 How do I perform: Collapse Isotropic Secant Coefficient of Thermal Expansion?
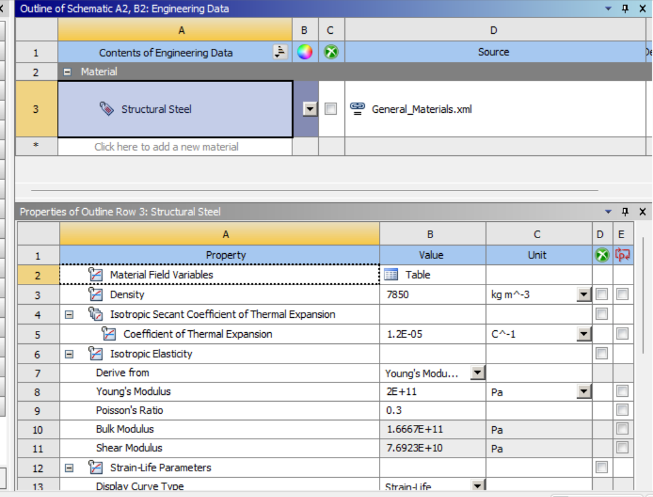pos(69,315)
